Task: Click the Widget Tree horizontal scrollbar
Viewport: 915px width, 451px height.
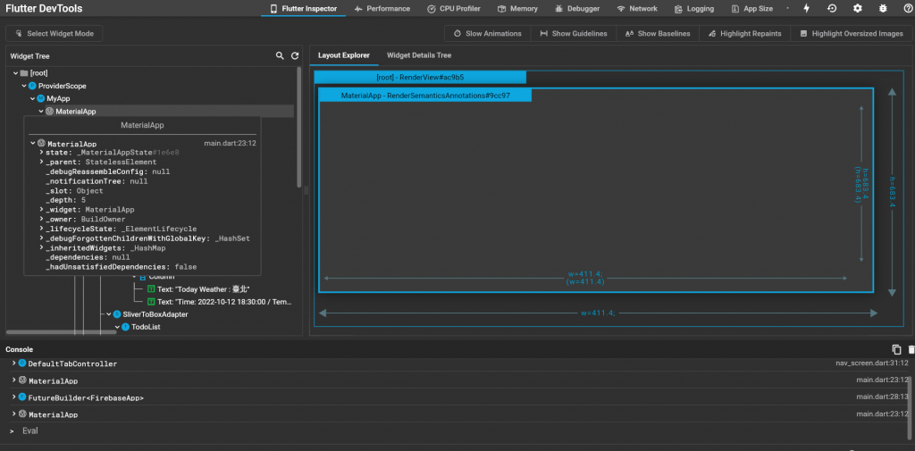Action: tap(60, 332)
